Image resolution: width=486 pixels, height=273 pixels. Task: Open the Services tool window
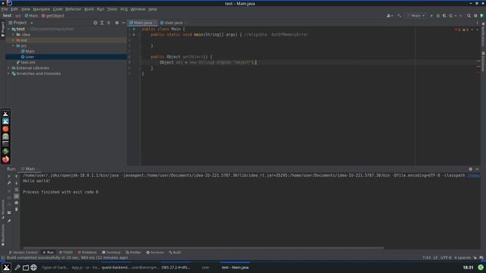(x=155, y=253)
